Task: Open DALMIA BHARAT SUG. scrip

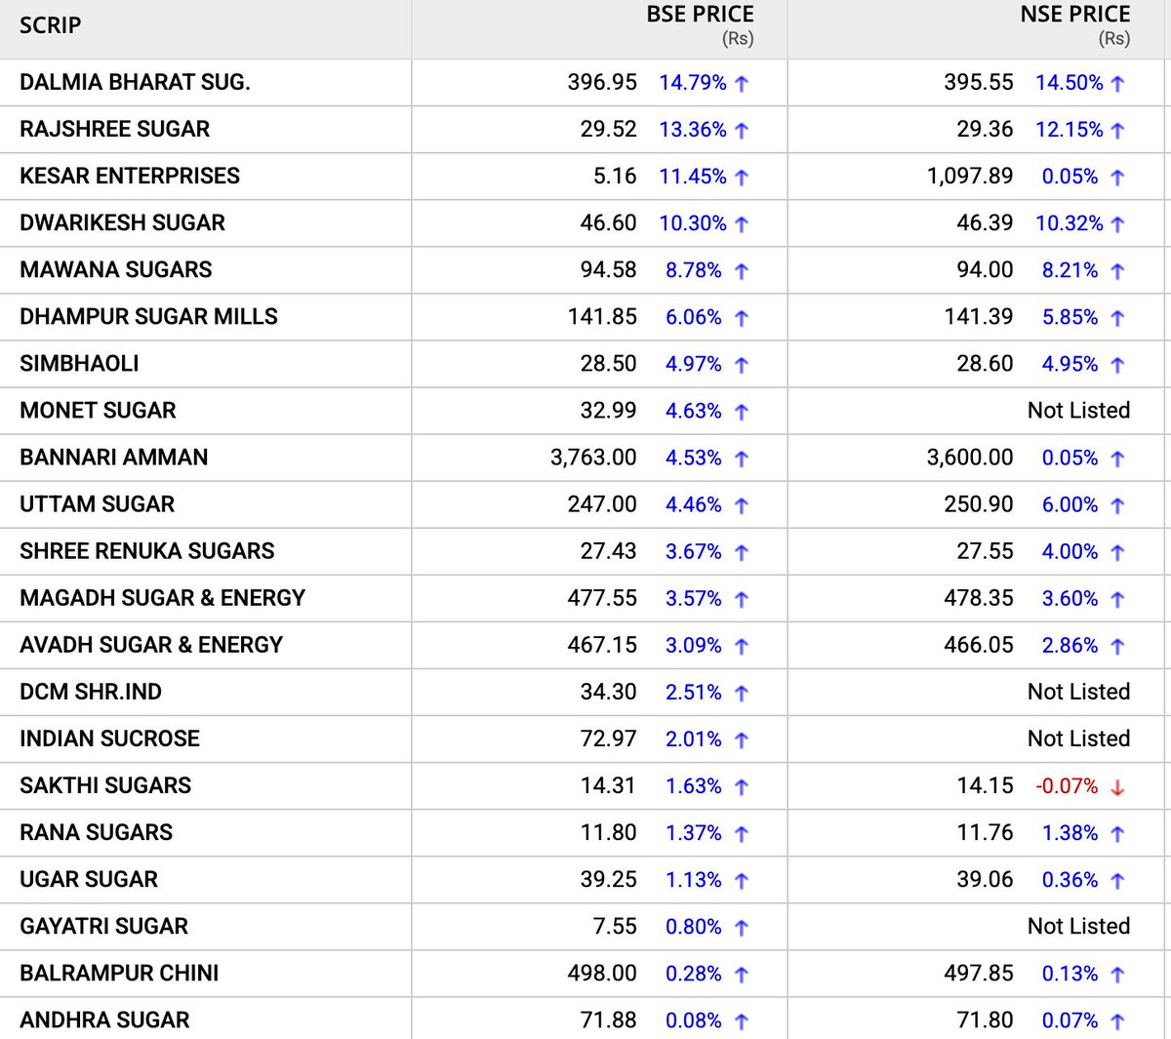Action: (135, 82)
